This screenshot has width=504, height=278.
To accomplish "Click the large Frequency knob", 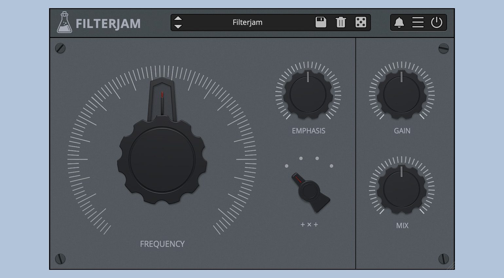I will [162, 160].
